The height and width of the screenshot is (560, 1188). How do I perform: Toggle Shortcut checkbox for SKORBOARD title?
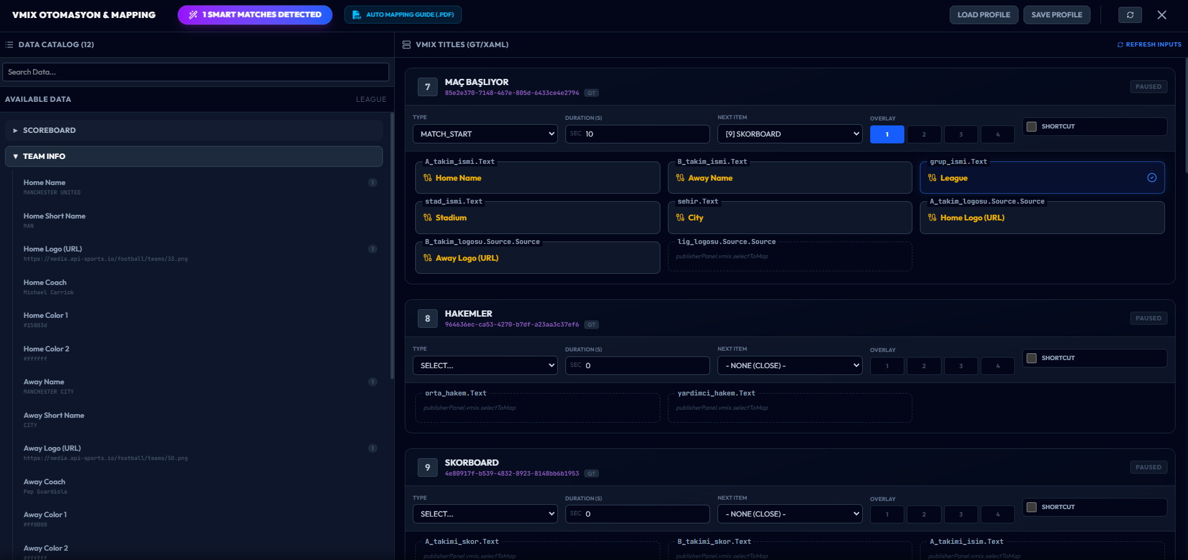click(1032, 507)
